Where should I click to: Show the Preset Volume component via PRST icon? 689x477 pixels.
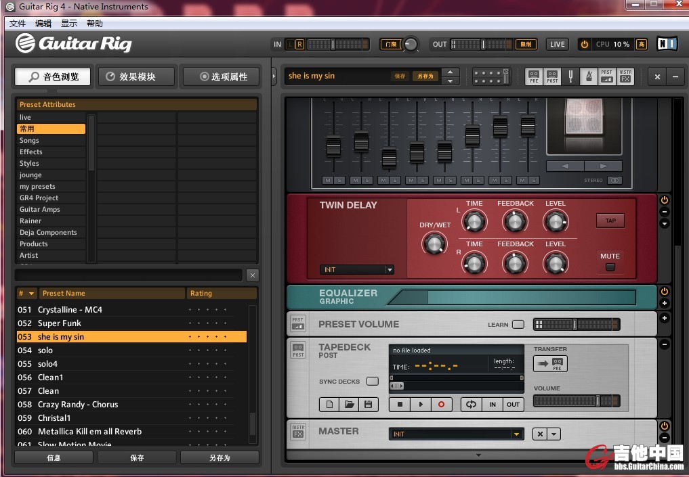coord(607,76)
